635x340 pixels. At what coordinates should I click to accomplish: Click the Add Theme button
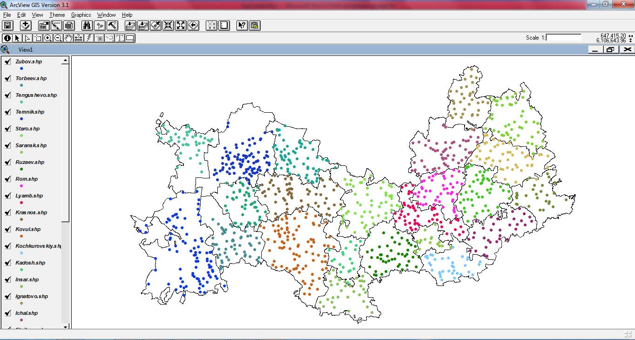[x=26, y=26]
